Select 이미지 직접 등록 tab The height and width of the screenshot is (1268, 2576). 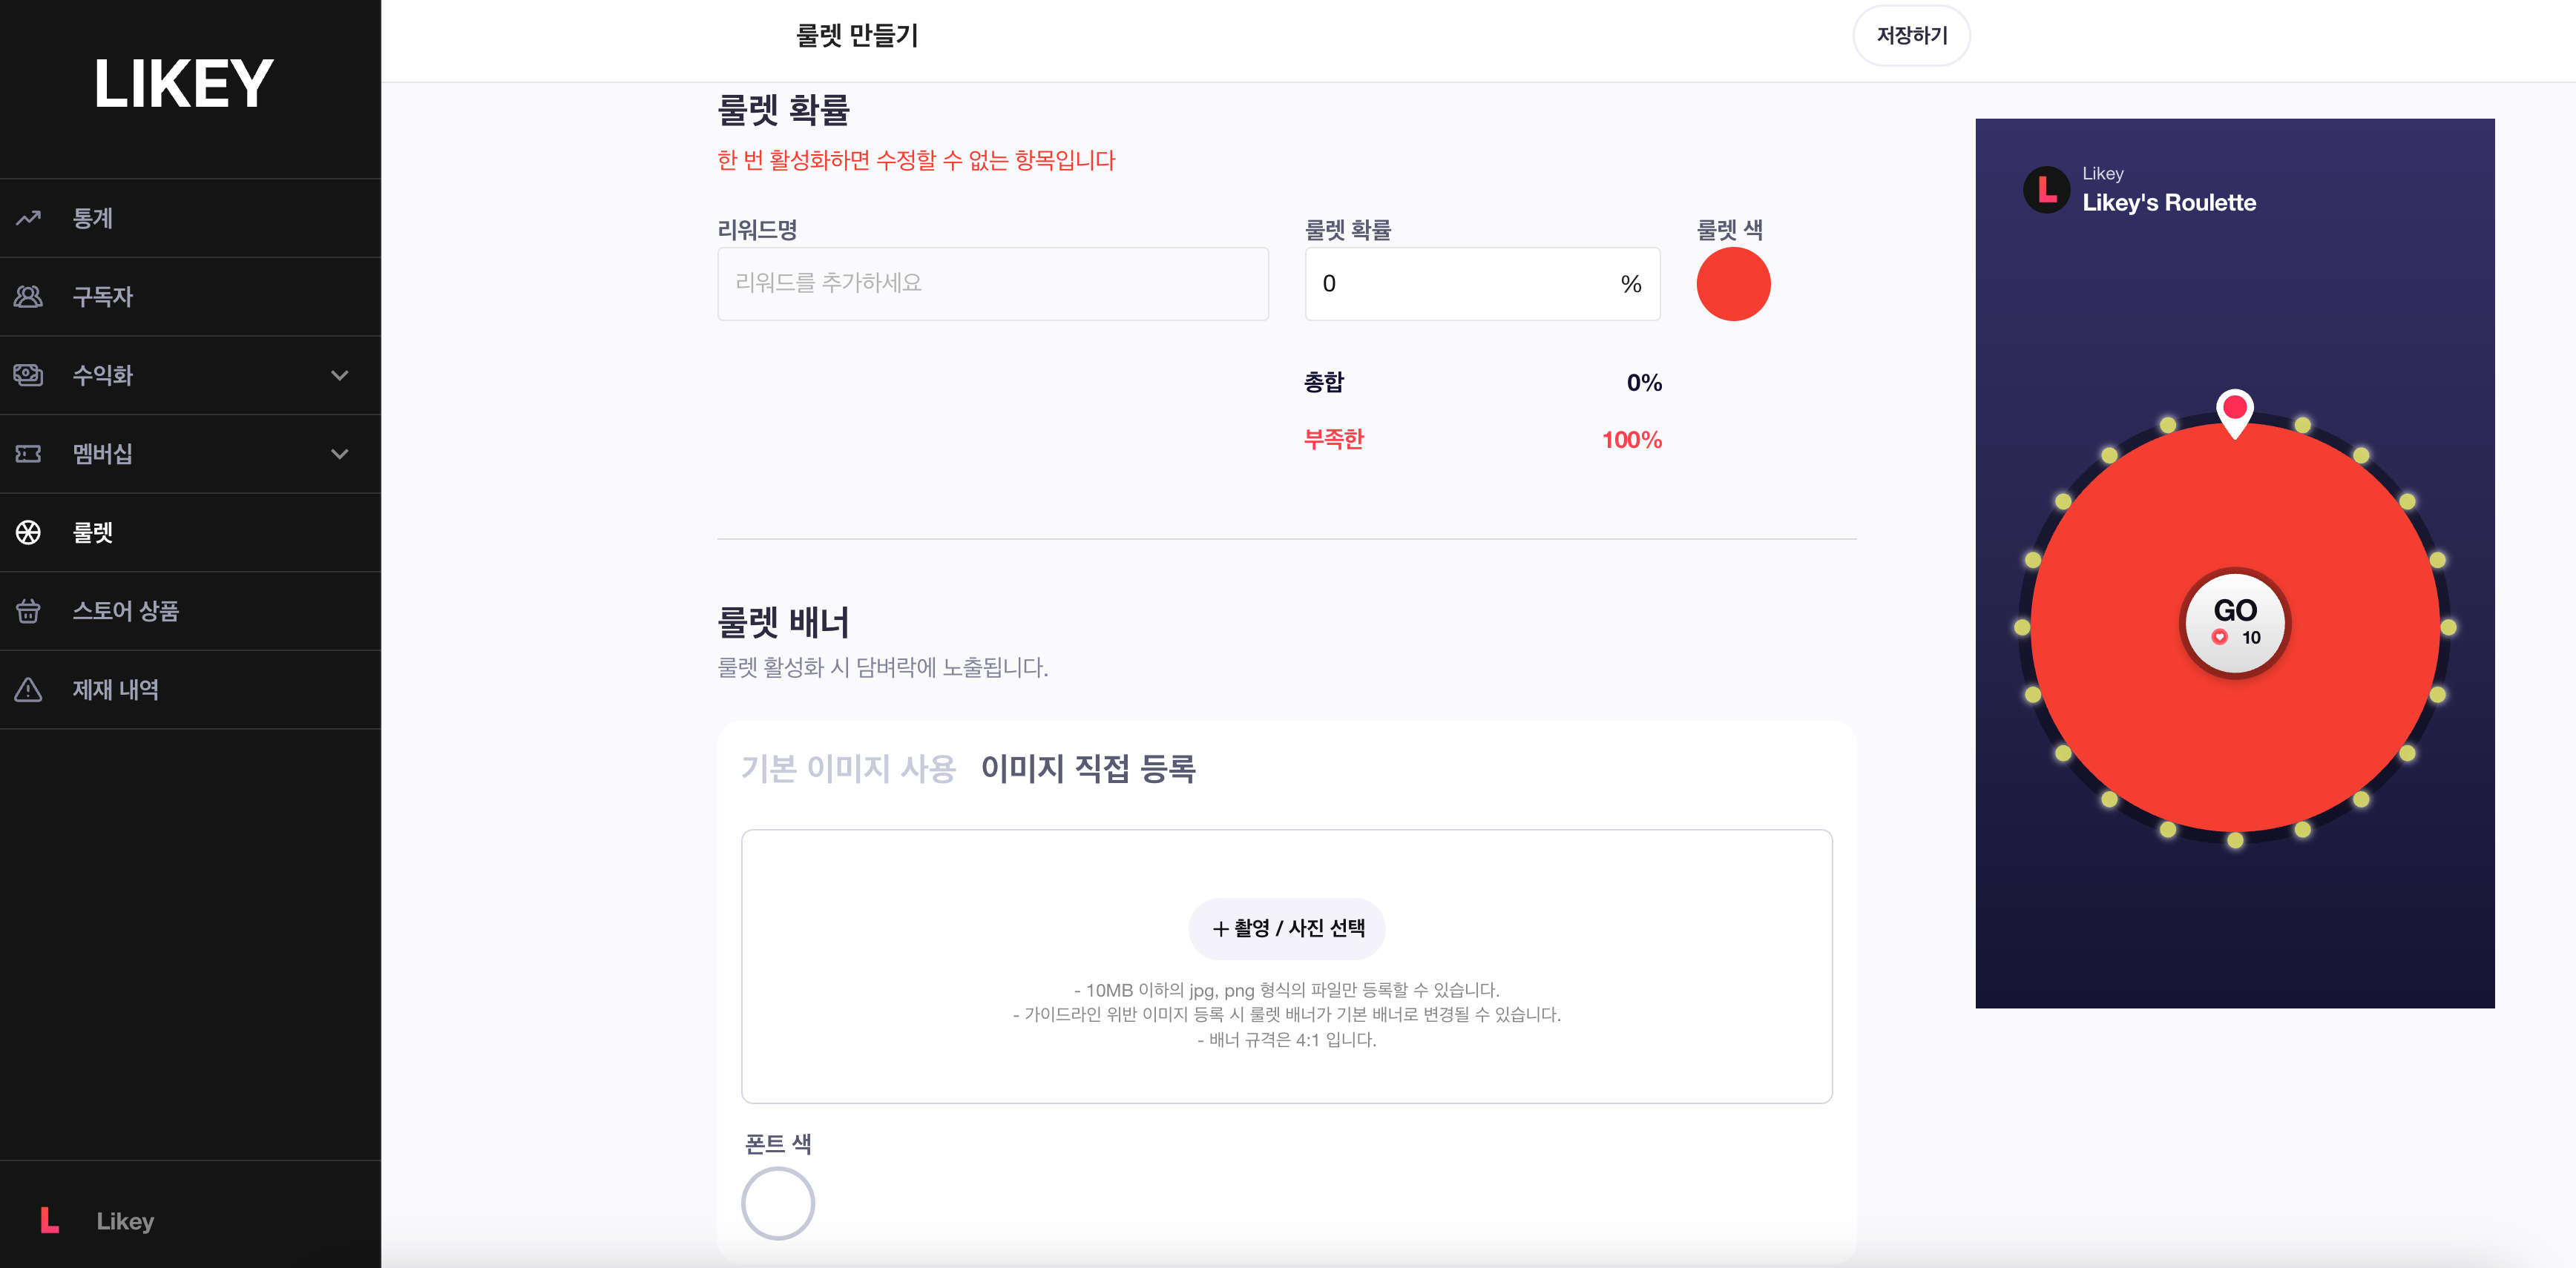(1088, 768)
